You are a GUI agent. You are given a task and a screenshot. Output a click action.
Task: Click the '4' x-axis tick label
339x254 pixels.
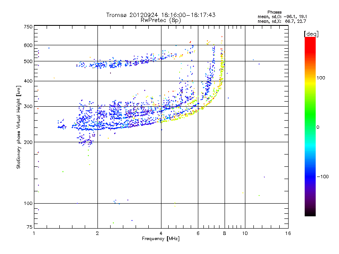pyautogui.click(x=161, y=233)
